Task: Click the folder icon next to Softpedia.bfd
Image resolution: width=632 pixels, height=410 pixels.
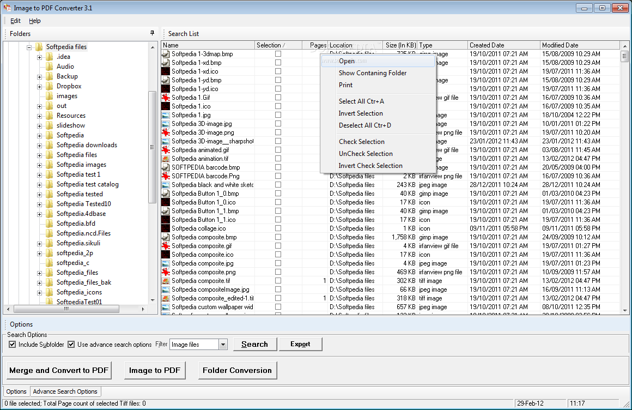Action: 50,224
